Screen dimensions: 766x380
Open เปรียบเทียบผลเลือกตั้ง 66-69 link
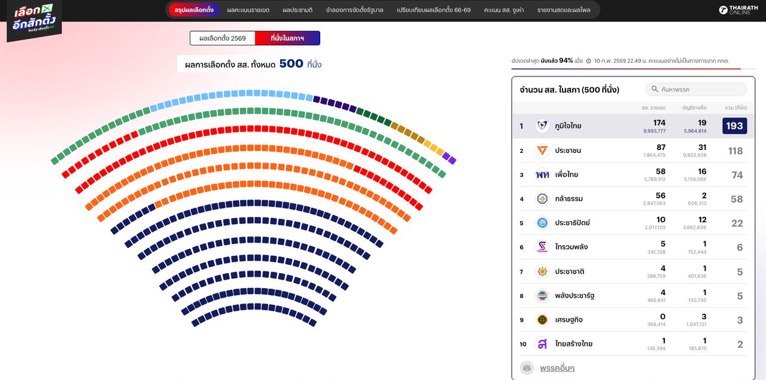click(433, 10)
